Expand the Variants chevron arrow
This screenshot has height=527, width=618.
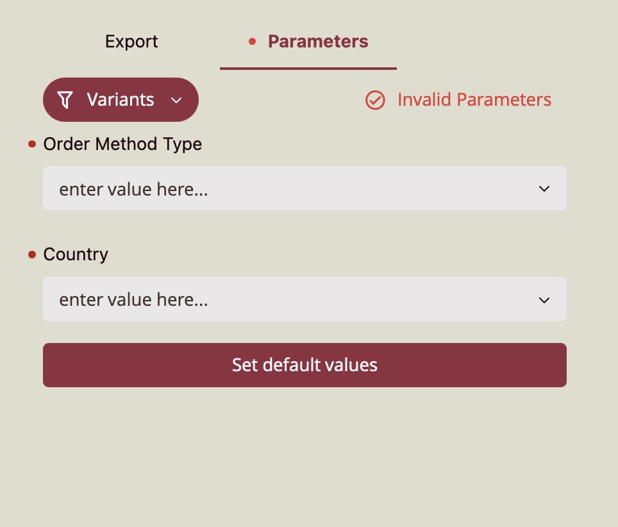[x=177, y=100]
